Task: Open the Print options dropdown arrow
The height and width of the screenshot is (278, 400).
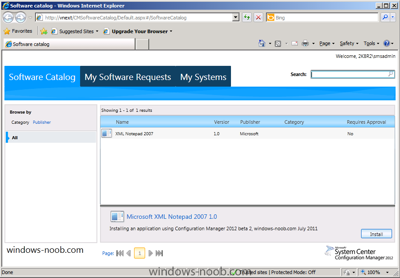Action: click(x=313, y=44)
